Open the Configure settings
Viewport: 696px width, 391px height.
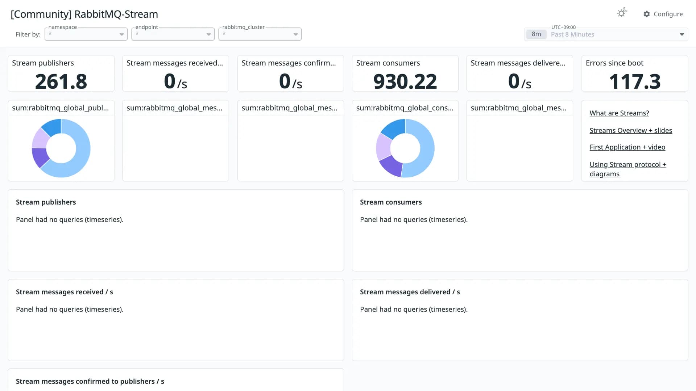coord(663,14)
